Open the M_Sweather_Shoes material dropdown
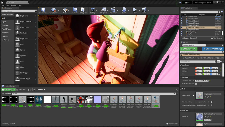This screenshot has height=127, width=225. pos(213,114)
